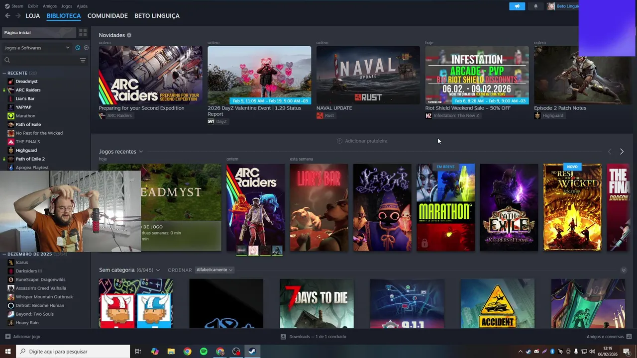Viewport: 637px width, 358px height.
Task: Open the Exibir menu
Action: tap(33, 6)
